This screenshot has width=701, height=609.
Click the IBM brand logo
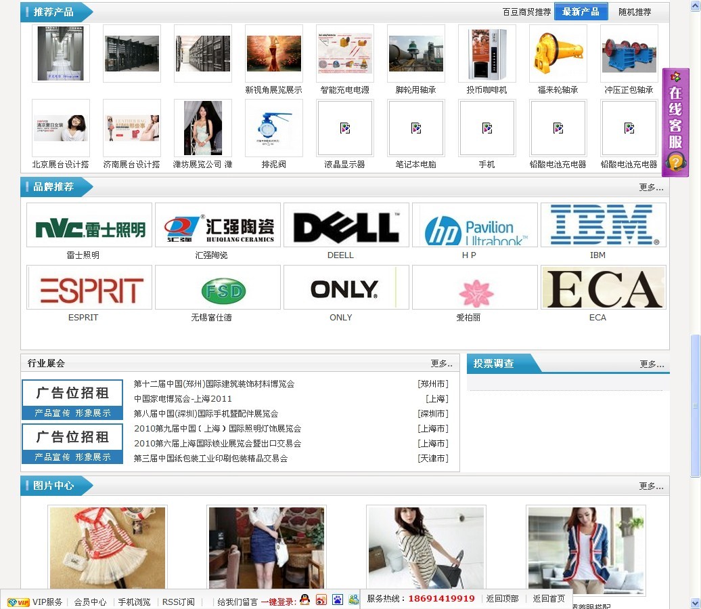point(604,225)
